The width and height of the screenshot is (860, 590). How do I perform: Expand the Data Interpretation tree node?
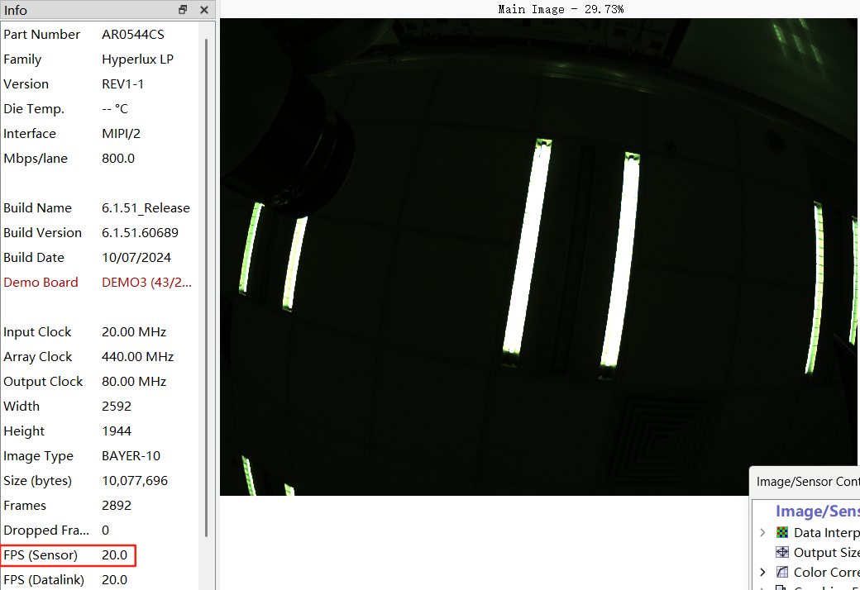(762, 533)
